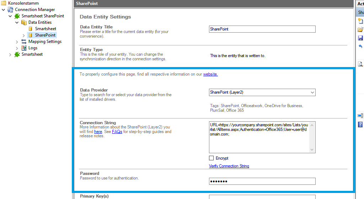Viewport: 364px width, 199px height.
Task: Expand the Mapping Settings tree node
Action: click(x=17, y=42)
